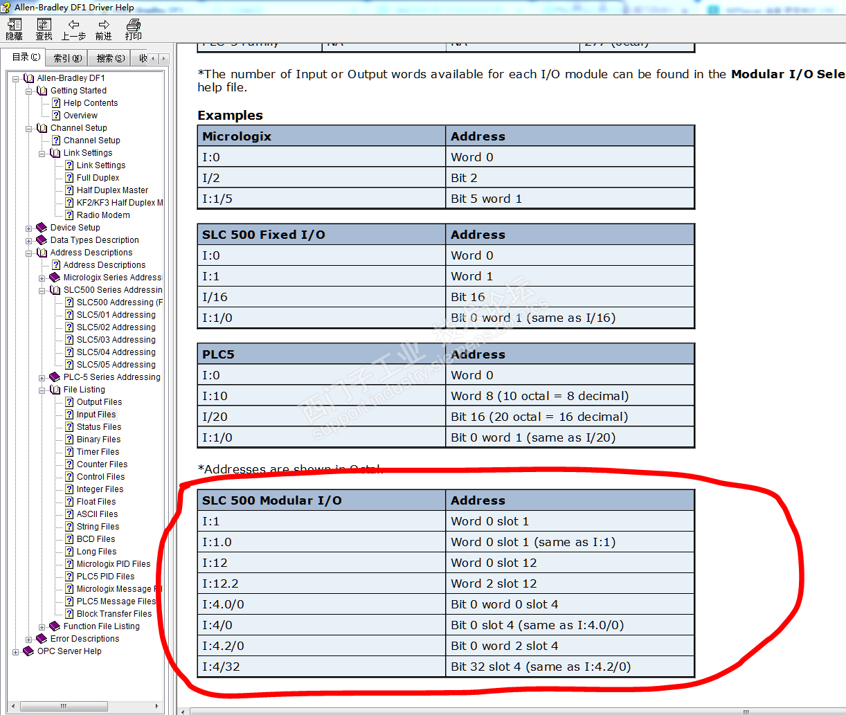Open the Radio Modem topic
The image size is (846, 715).
coord(103,215)
